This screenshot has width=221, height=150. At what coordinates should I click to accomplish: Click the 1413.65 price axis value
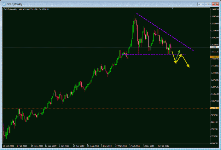(x=215, y=66)
